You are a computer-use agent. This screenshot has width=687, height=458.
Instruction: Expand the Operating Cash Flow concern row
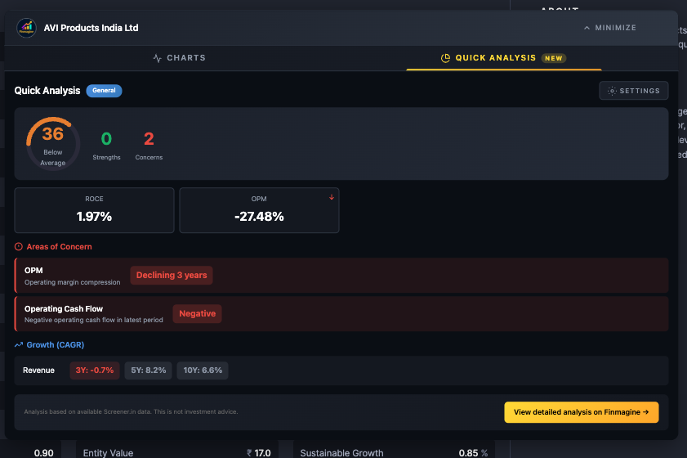(341, 314)
